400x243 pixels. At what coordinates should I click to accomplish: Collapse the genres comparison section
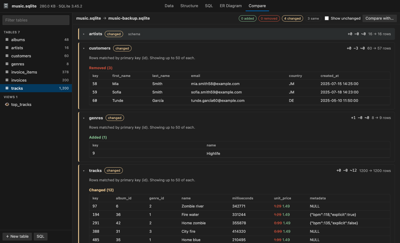(x=84, y=118)
